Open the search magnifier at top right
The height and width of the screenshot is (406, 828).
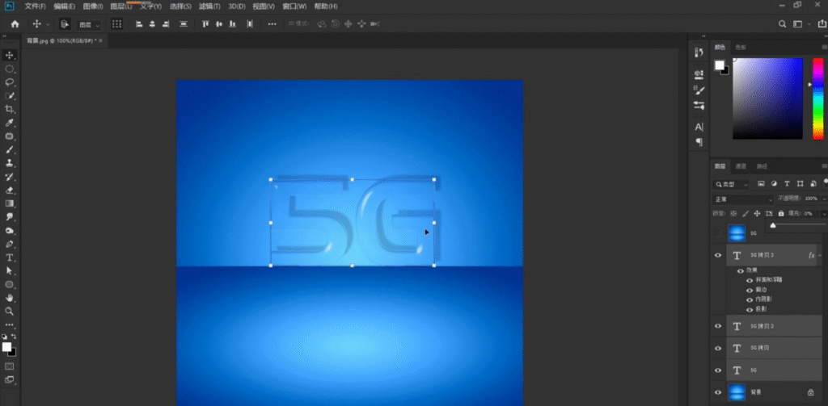[x=783, y=23]
